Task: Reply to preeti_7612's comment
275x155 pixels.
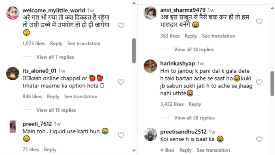Action: [x=50, y=150]
